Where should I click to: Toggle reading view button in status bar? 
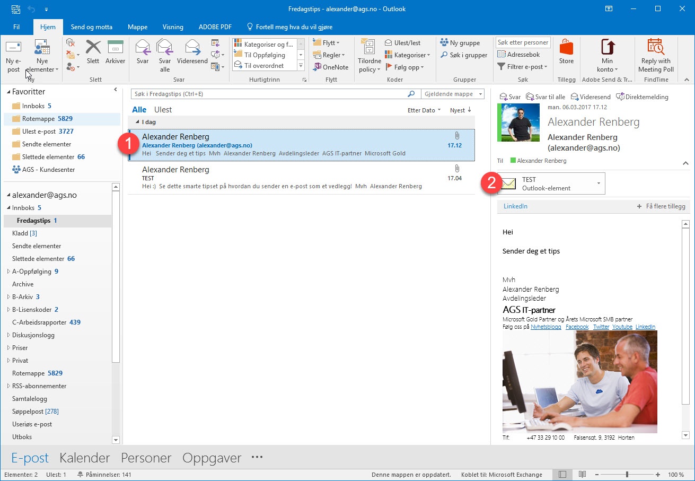point(582,475)
